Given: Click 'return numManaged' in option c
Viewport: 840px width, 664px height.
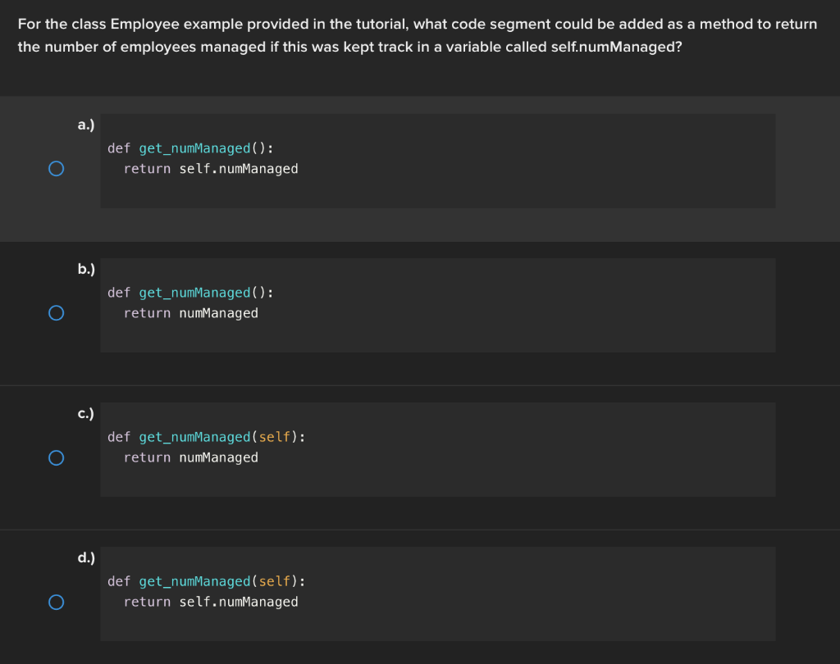Looking at the screenshot, I should pos(190,458).
